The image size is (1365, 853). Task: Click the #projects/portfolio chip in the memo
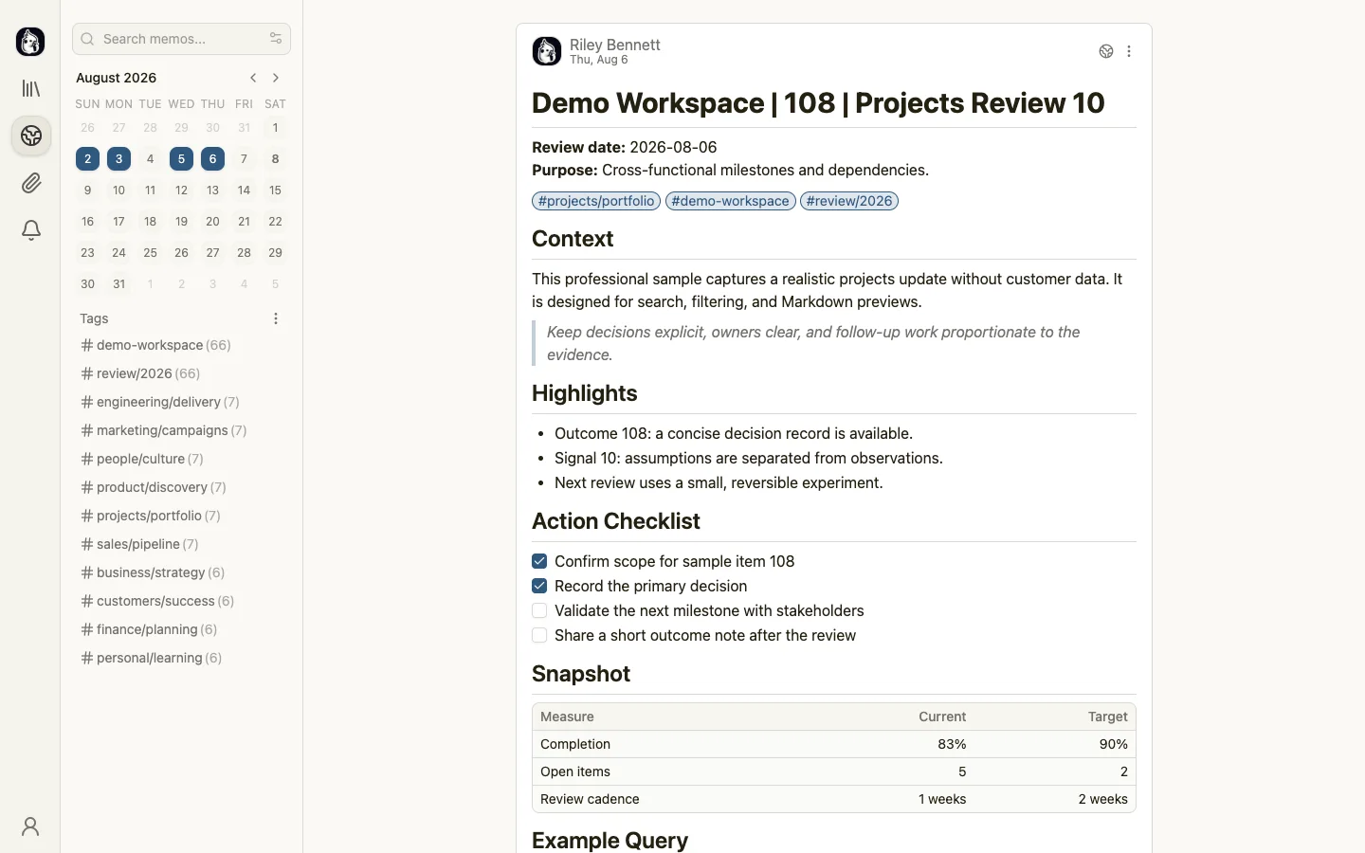click(x=596, y=201)
